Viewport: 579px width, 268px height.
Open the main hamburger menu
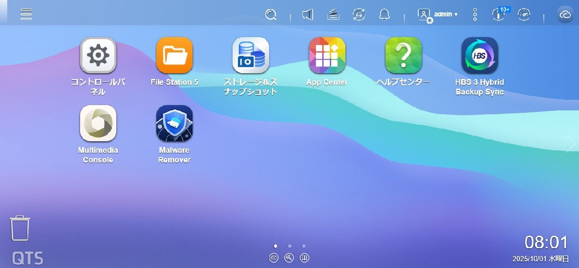coord(26,14)
